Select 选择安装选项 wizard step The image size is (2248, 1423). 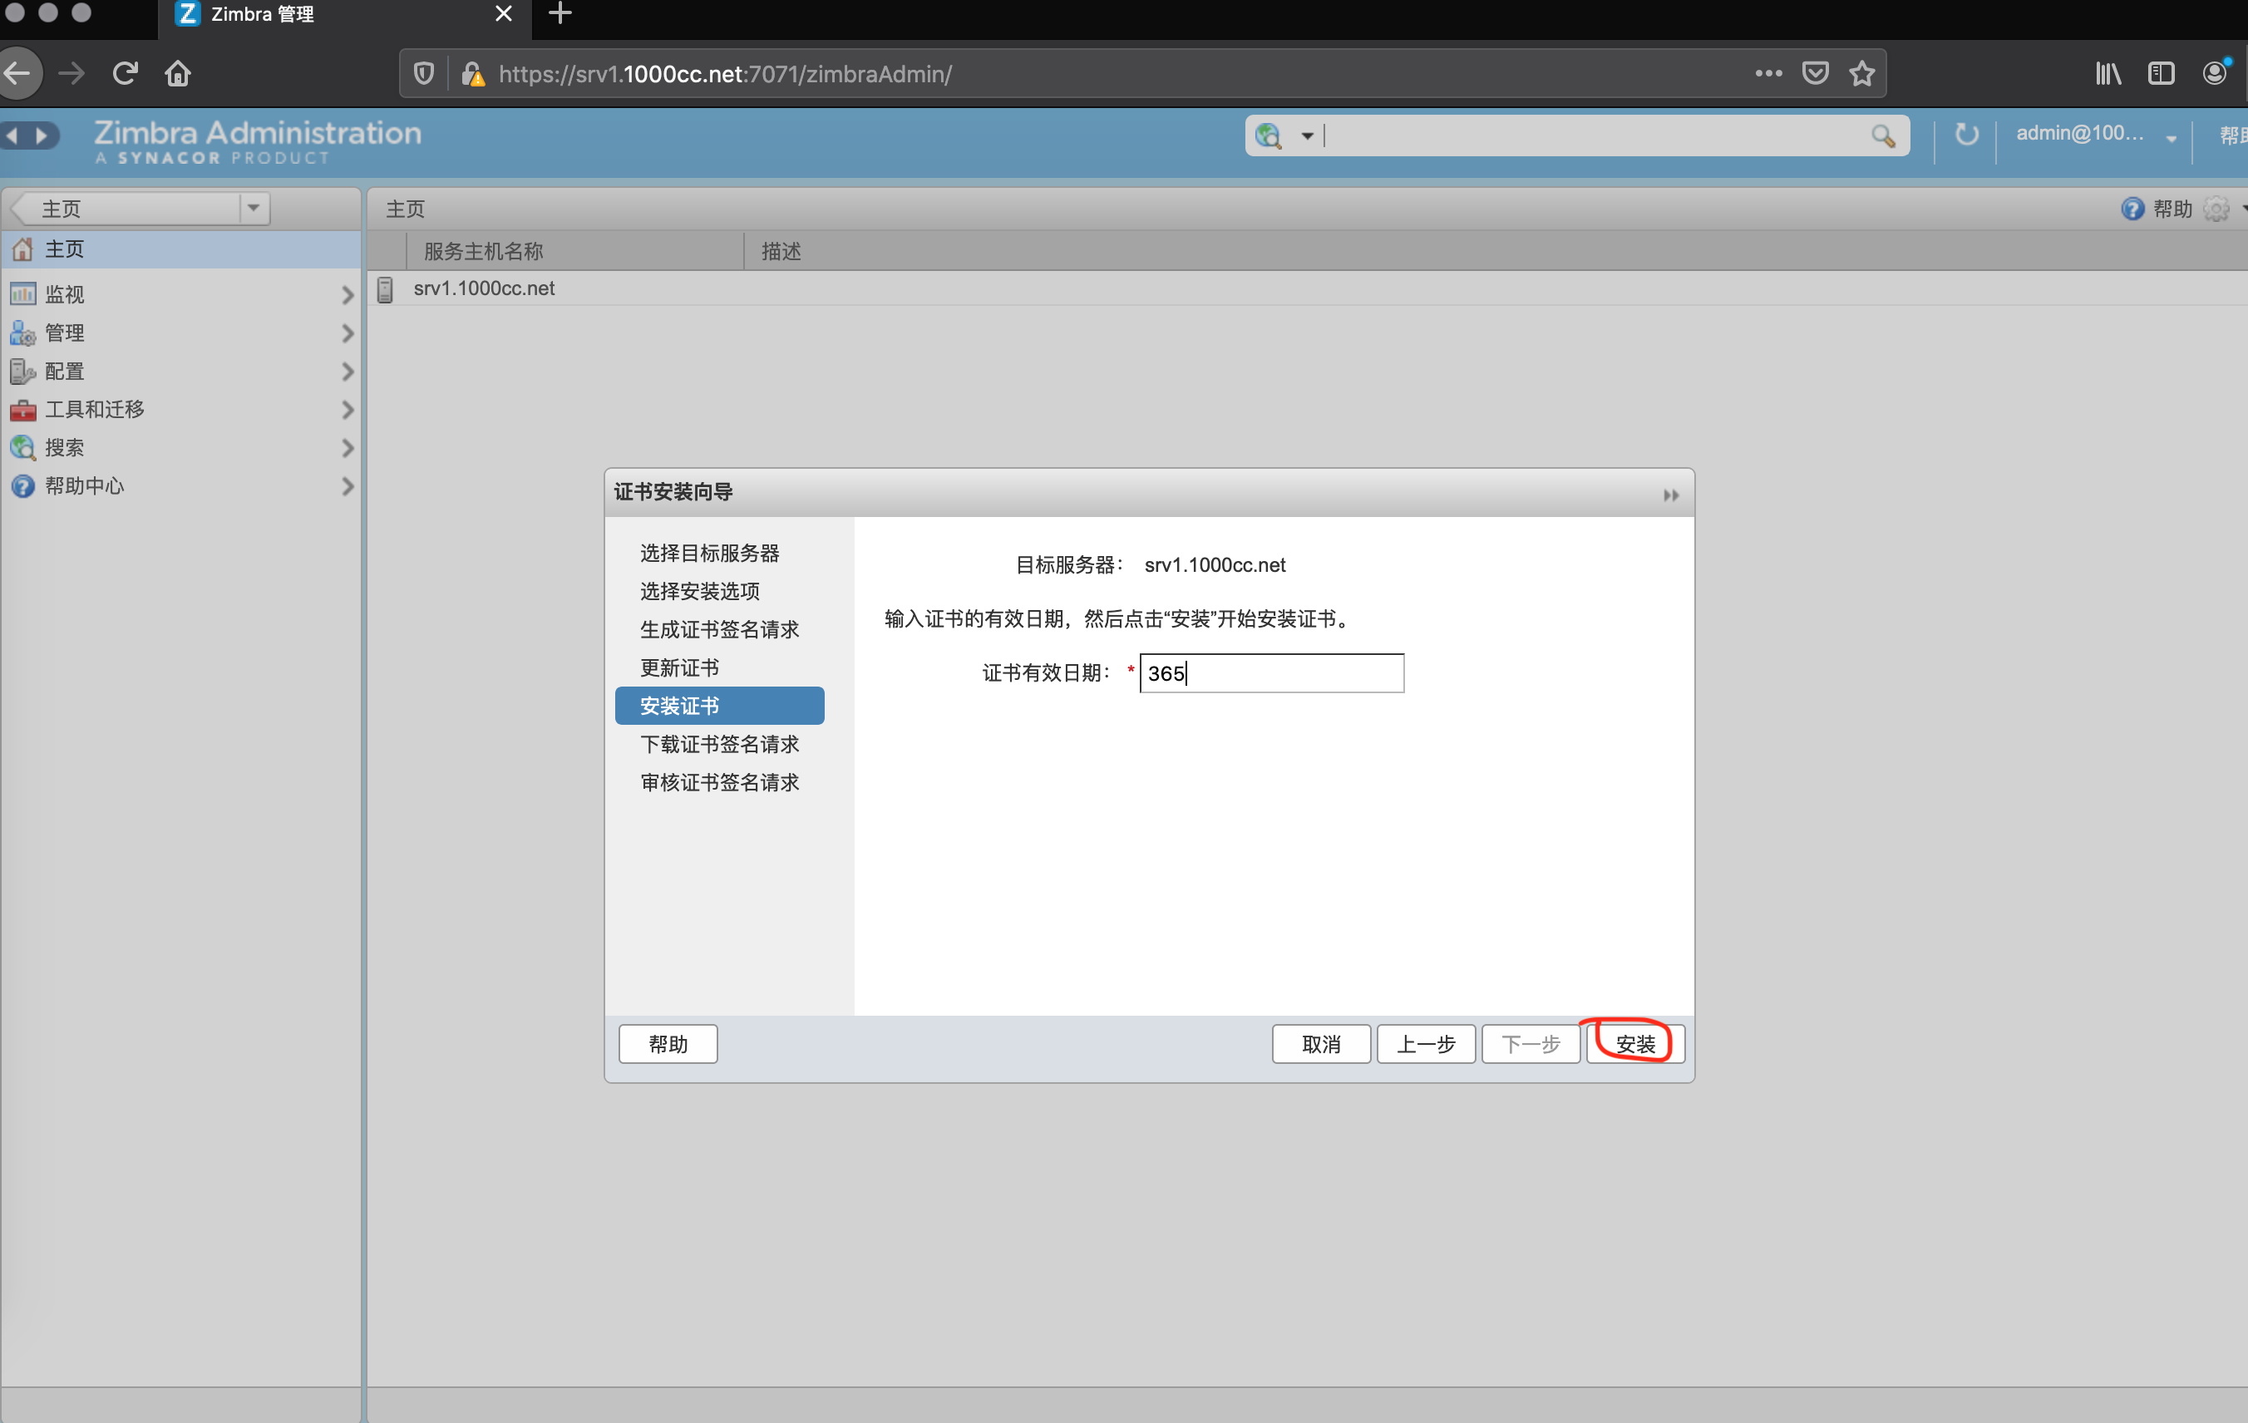tap(699, 591)
